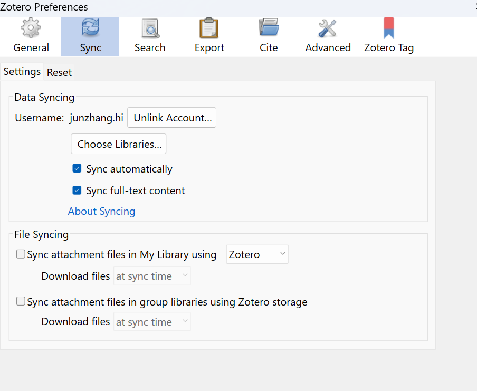
Task: Enable syncing attachment files in group libraries
Action: [x=21, y=301]
